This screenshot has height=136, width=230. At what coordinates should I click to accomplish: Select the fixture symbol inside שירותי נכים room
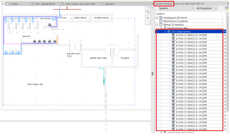(x=50, y=25)
